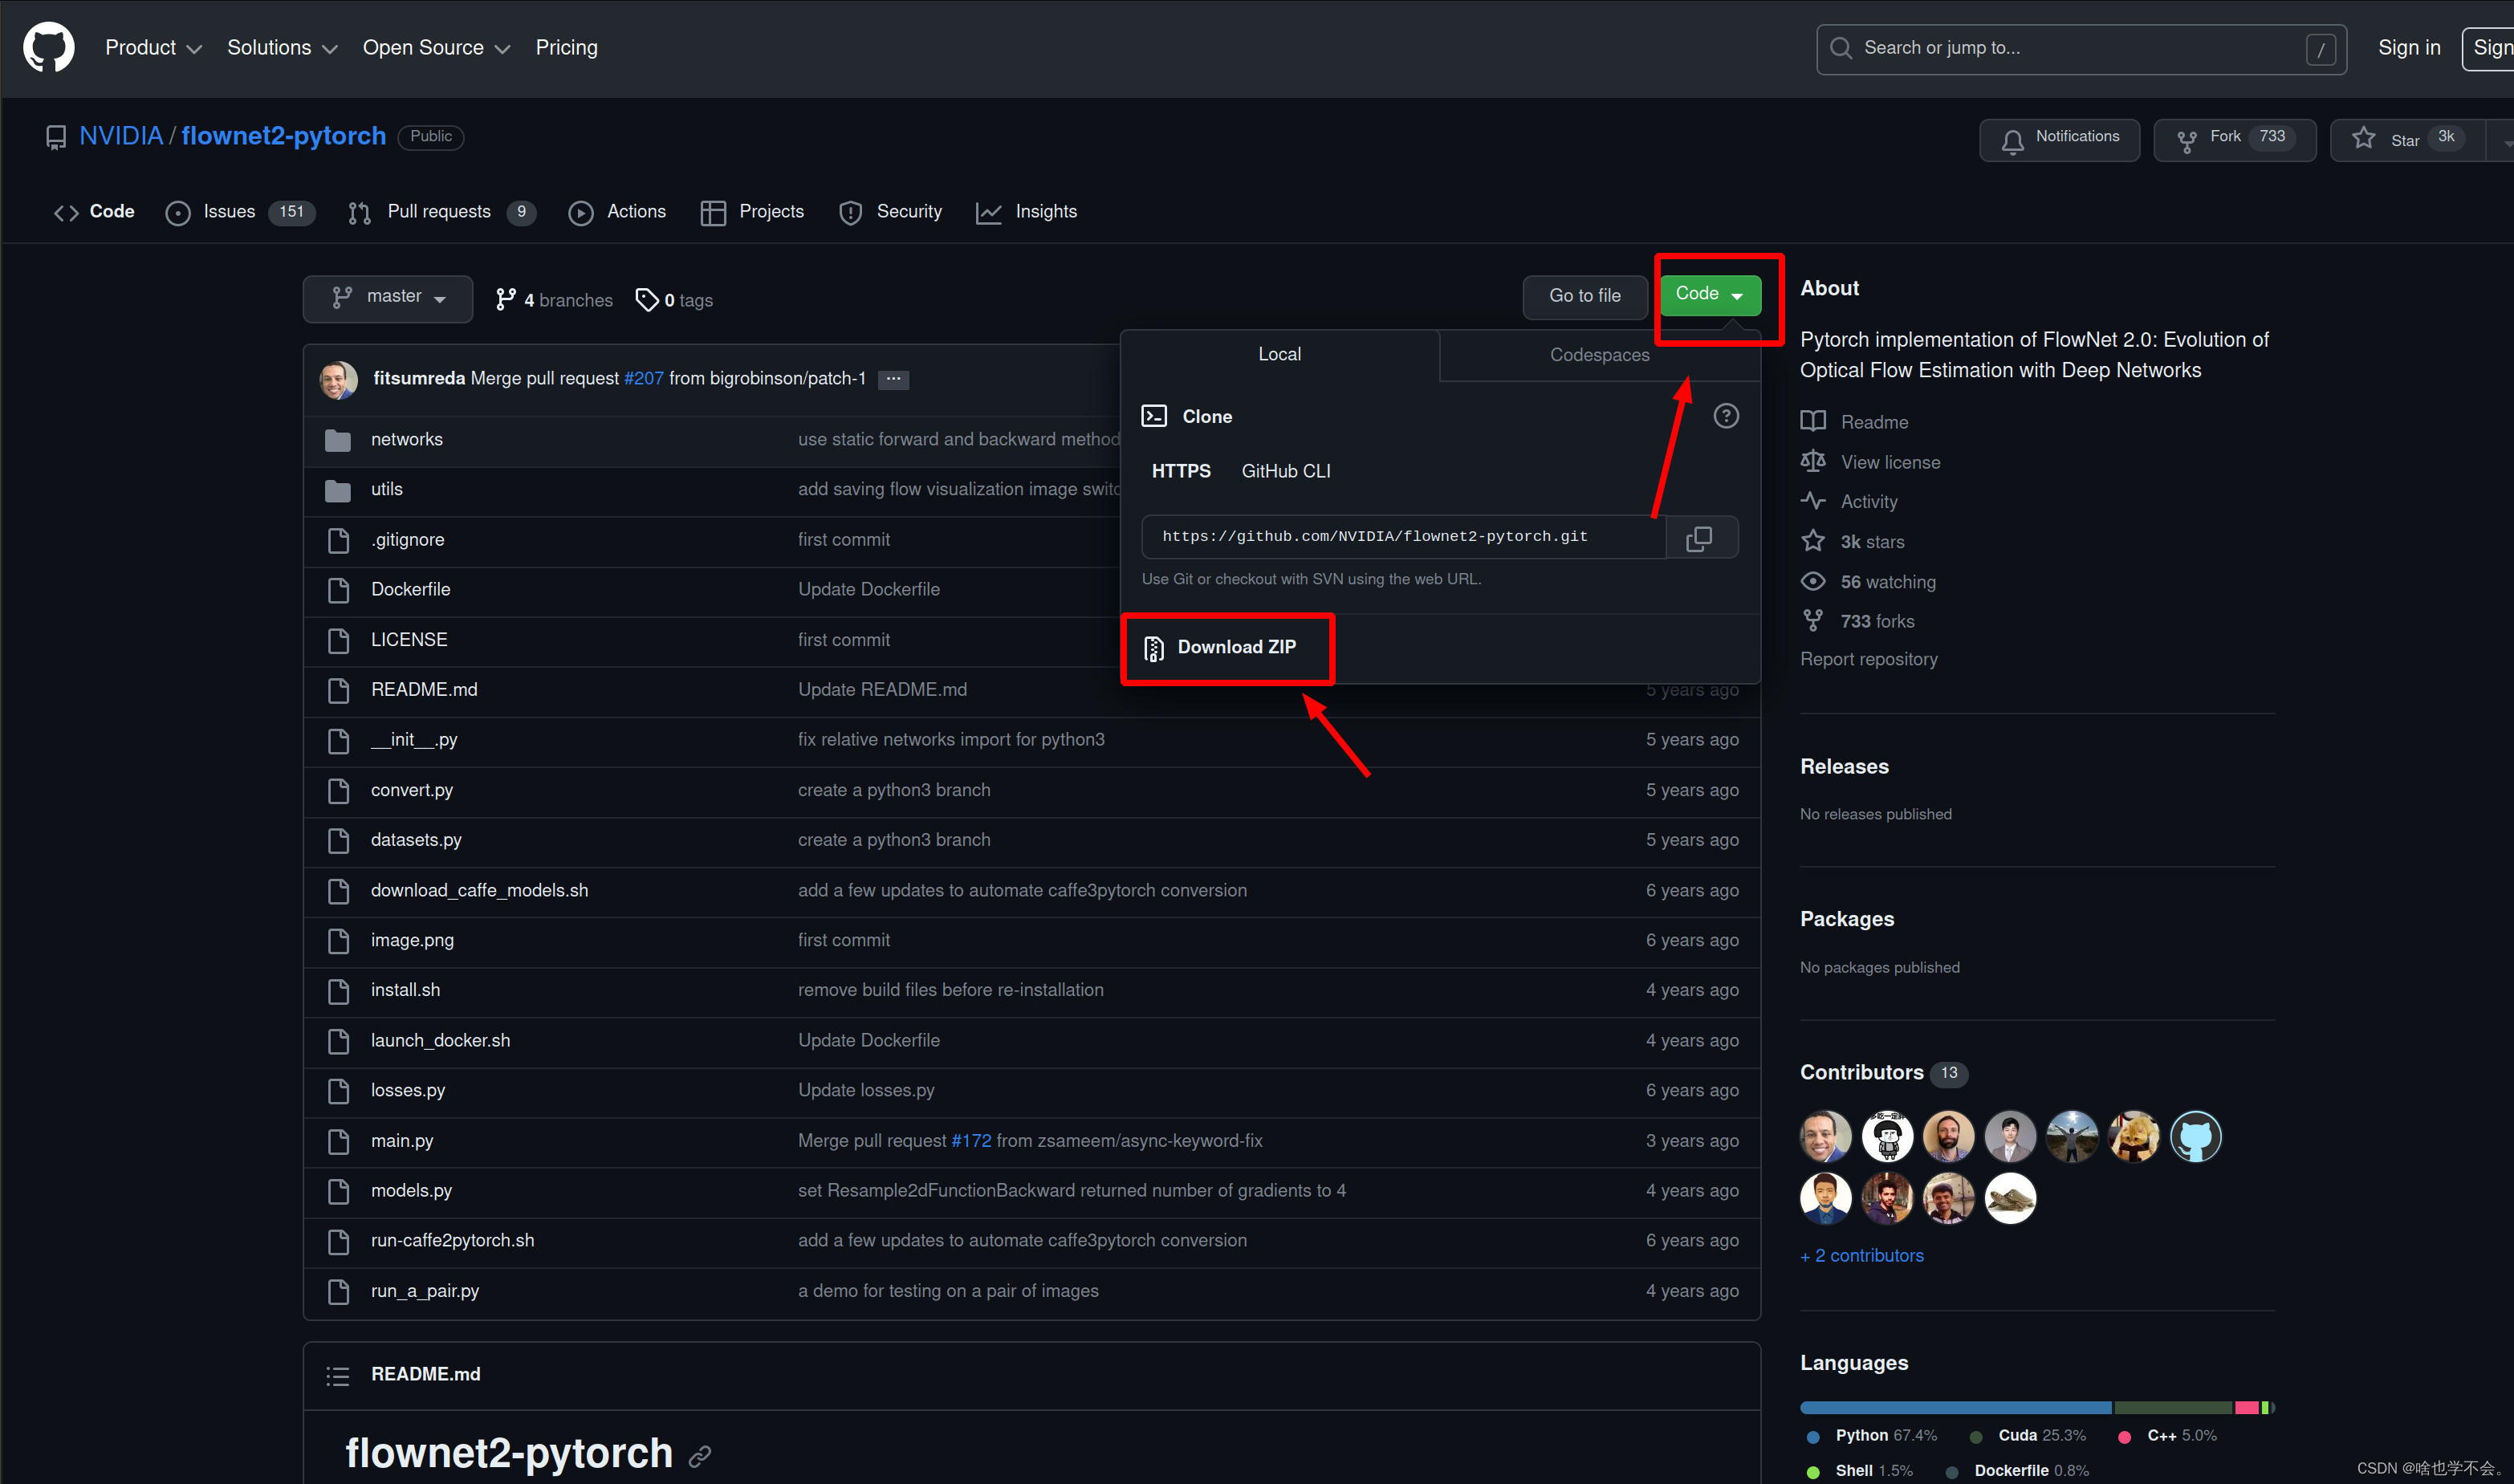Viewport: 2514px width, 1484px height.
Task: Open the GitHub avatar contributor
Action: pyautogui.click(x=2195, y=1137)
